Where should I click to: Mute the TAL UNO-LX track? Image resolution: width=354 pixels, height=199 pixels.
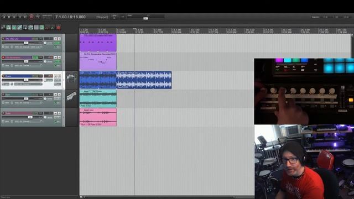click(55, 39)
